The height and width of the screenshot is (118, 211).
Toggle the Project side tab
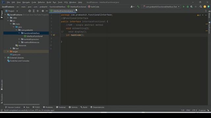coord(2,14)
